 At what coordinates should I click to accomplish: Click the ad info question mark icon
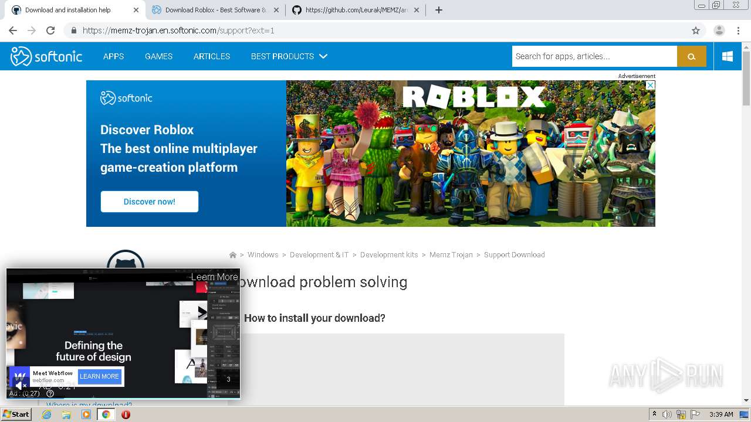coord(50,393)
